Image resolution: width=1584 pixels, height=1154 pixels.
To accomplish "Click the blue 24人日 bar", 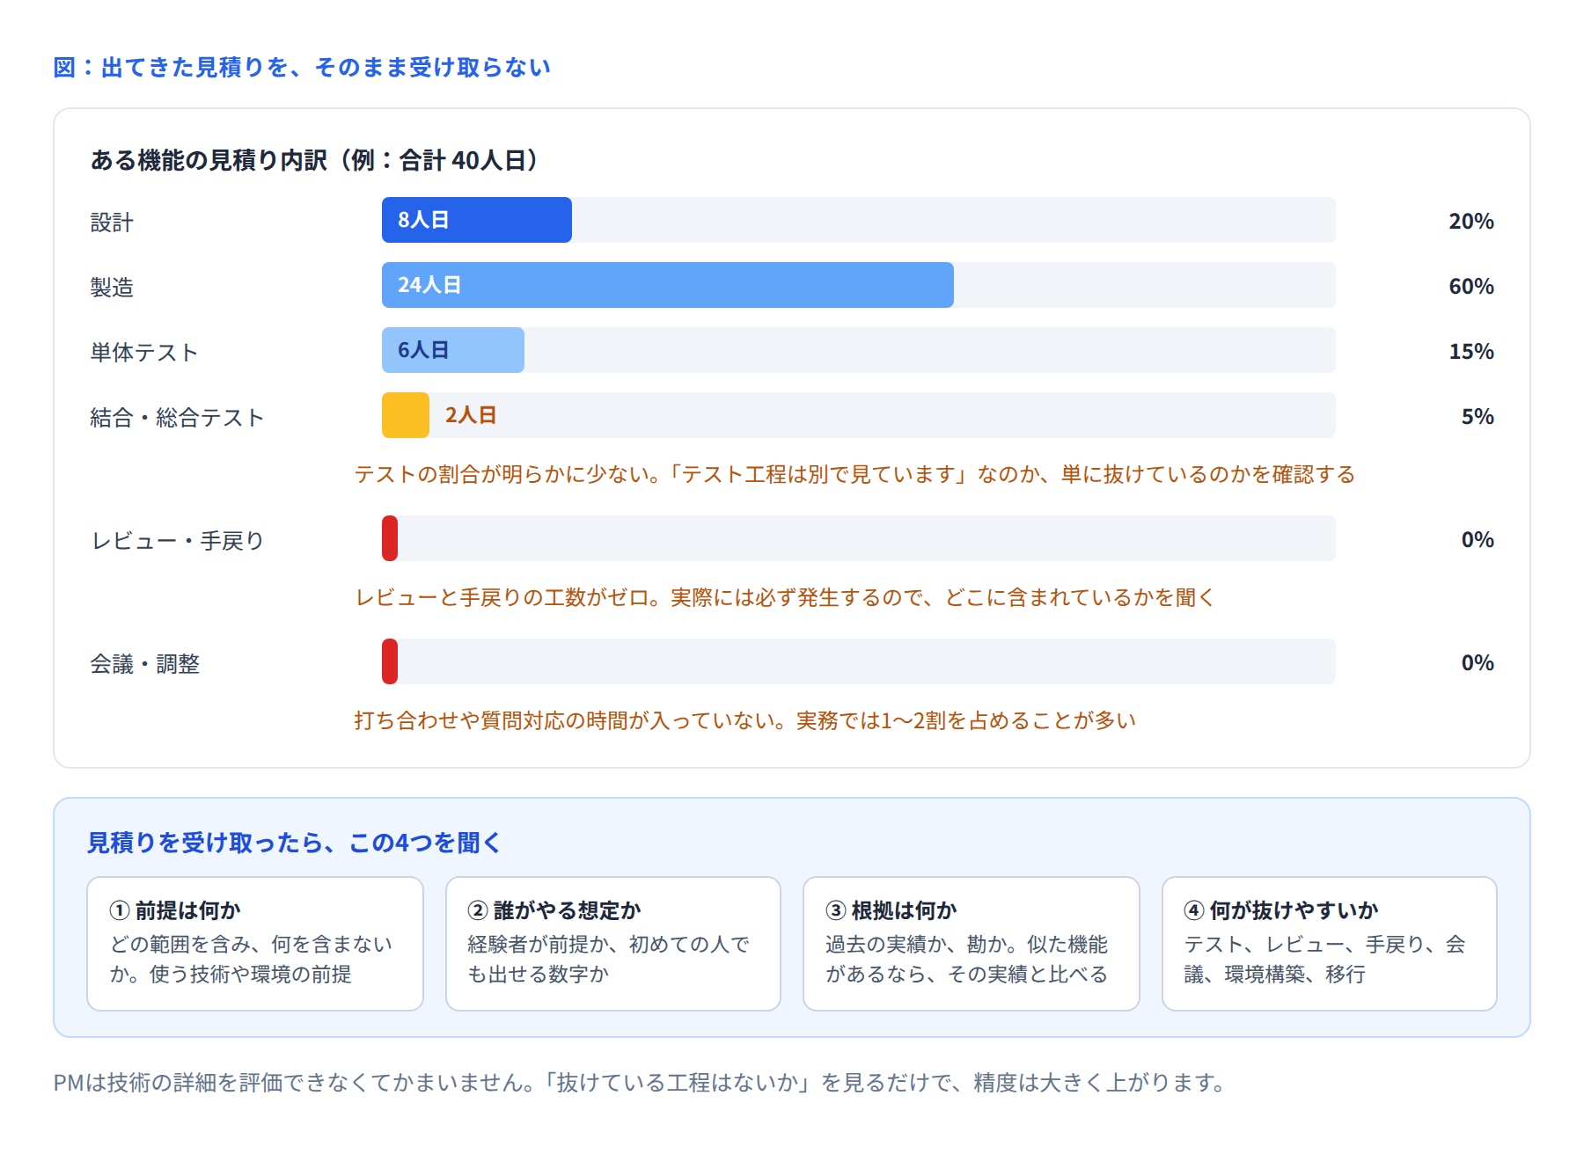I will coord(667,285).
